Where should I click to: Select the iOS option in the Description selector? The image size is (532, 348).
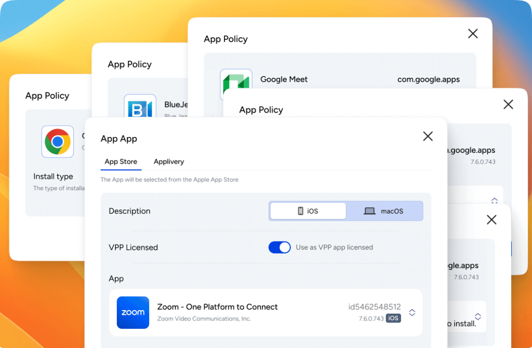pyautogui.click(x=308, y=210)
